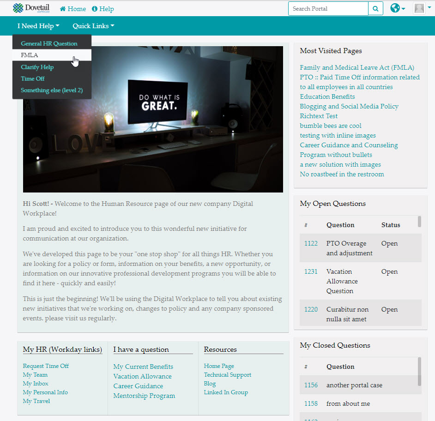Click the magnifier search button
The height and width of the screenshot is (421, 435).
[x=375, y=9]
